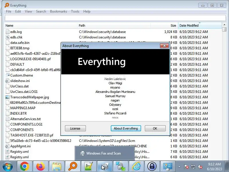Click the AppMgmt.ini file icon
This screenshot has height=172, width=229.
(7, 146)
